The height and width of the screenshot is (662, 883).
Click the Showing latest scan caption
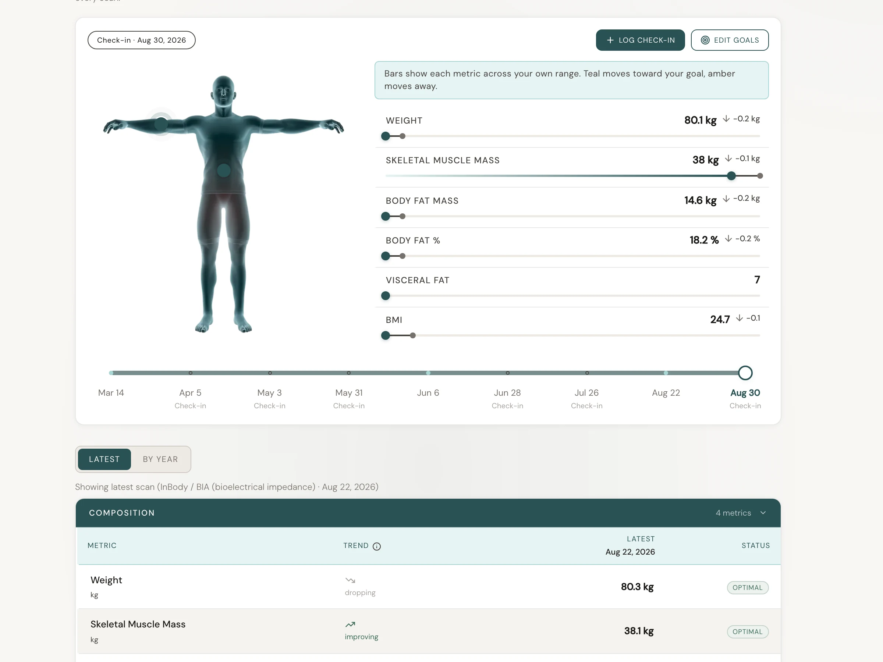coord(227,487)
